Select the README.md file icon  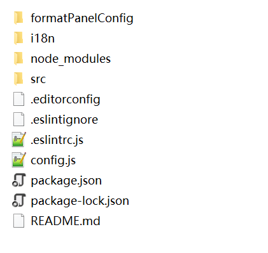point(18,221)
